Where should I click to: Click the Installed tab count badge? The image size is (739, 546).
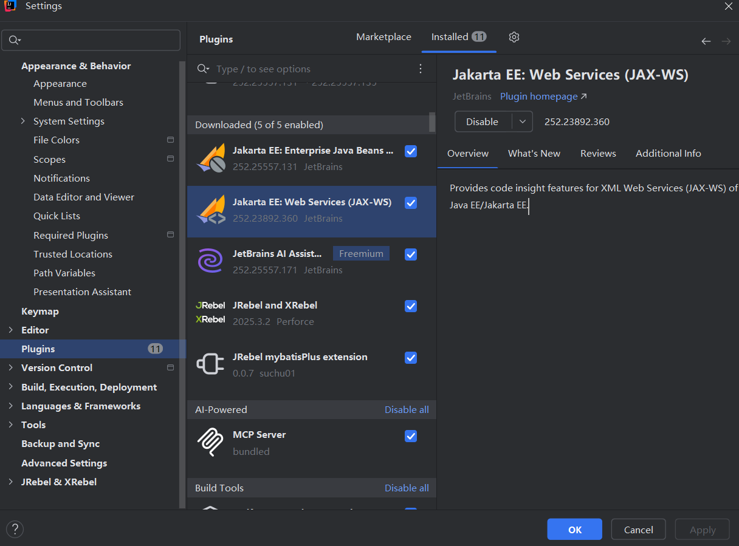[x=479, y=36]
